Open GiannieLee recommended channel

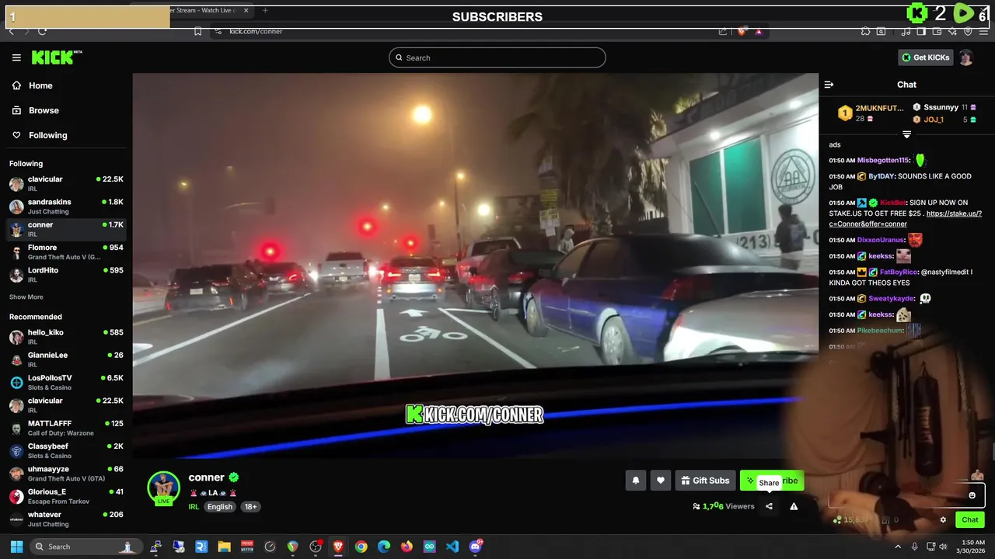coord(66,359)
